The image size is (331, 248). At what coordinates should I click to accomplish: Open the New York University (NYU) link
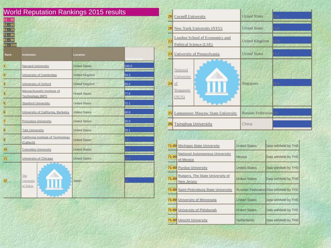point(198,28)
